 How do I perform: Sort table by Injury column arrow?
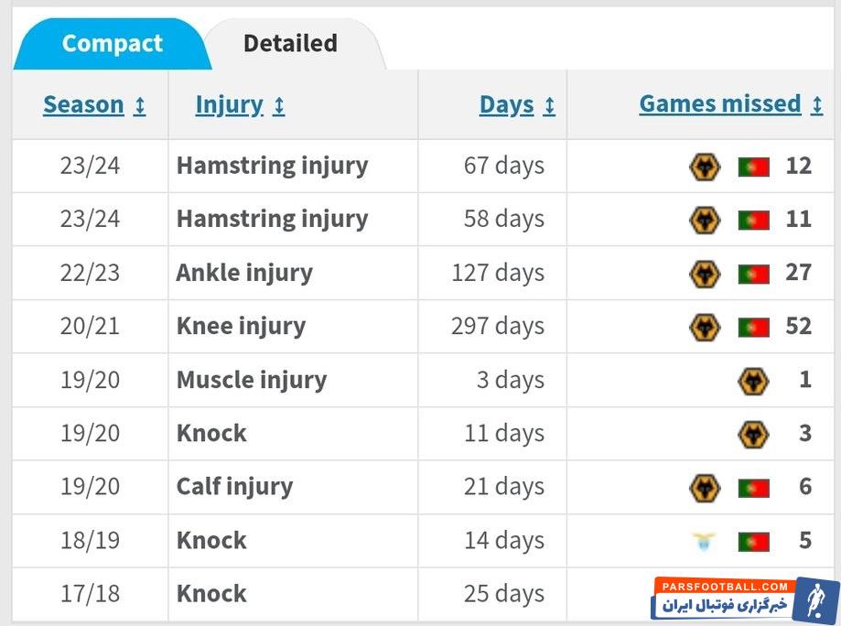279,106
